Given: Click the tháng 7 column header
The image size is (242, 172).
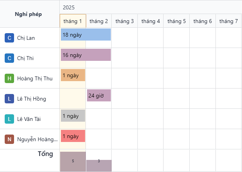Looking at the screenshot, I should click(x=229, y=21).
